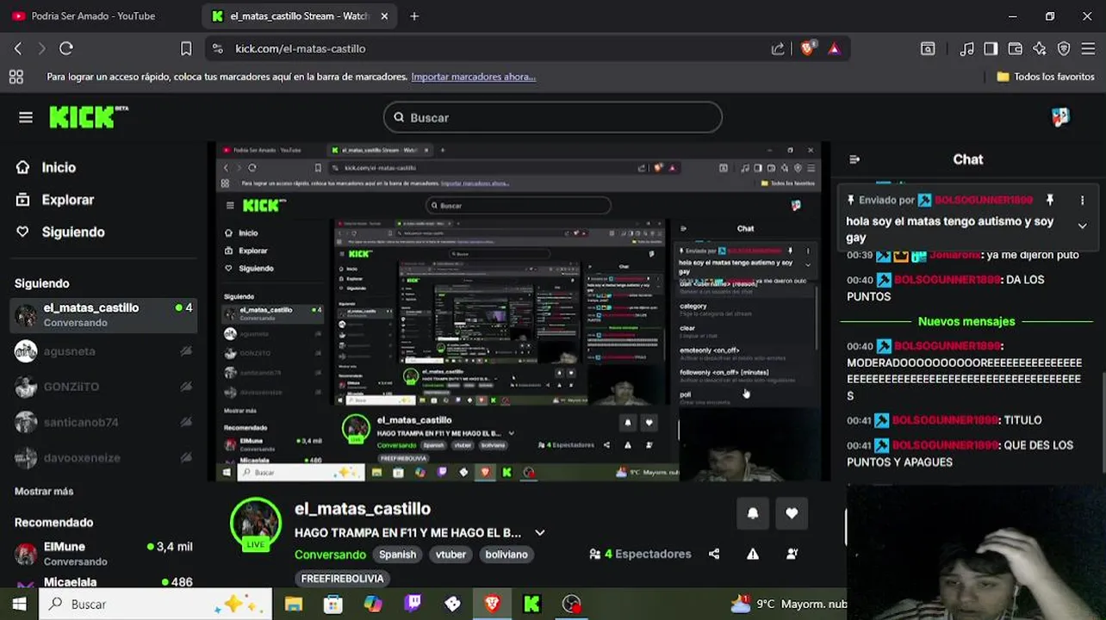Open Brave Rewards triangle icon
Viewport: 1106px width, 620px height.
(x=834, y=49)
